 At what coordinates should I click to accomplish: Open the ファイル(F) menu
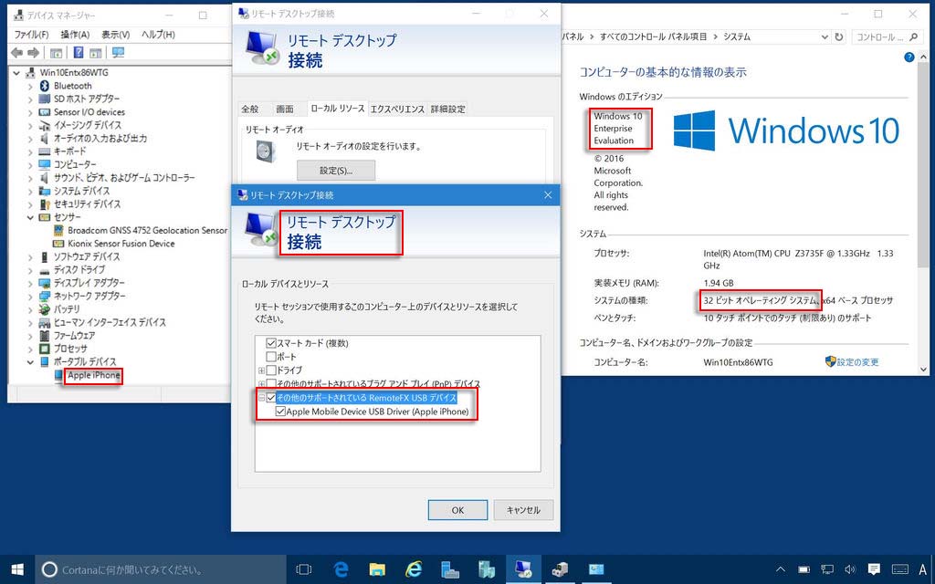(31, 35)
